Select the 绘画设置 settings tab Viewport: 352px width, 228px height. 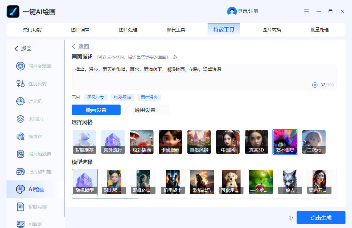pos(96,110)
